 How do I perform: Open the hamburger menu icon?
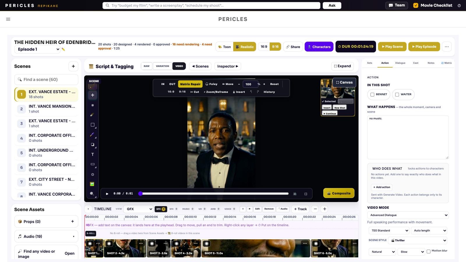[x=8, y=19]
